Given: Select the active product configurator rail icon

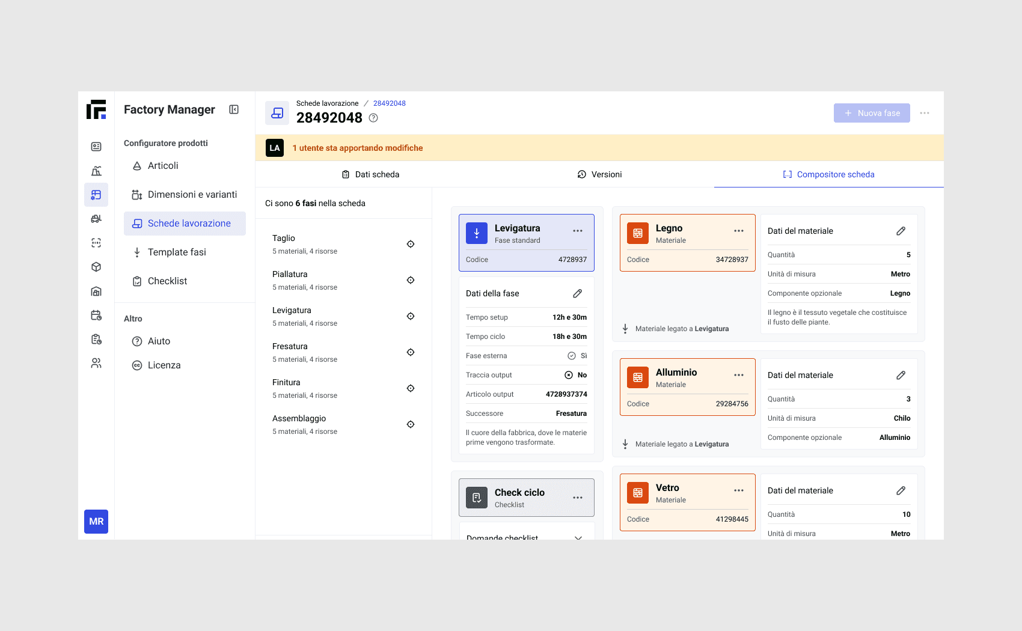Looking at the screenshot, I should pos(96,195).
